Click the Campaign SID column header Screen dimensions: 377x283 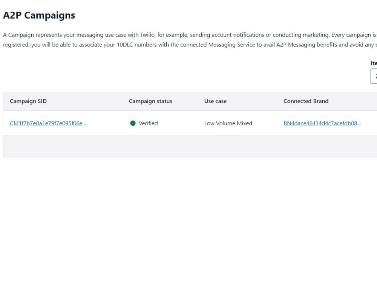[28, 101]
